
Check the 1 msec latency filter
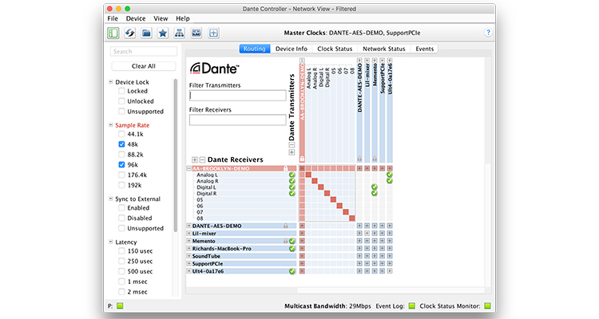[121, 282]
